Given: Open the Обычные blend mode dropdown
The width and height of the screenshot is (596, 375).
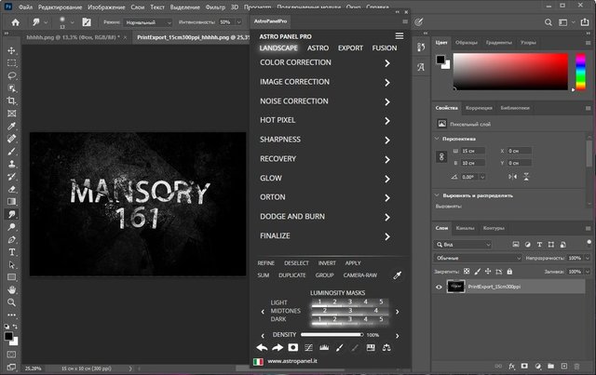Looking at the screenshot, I should pos(478,258).
